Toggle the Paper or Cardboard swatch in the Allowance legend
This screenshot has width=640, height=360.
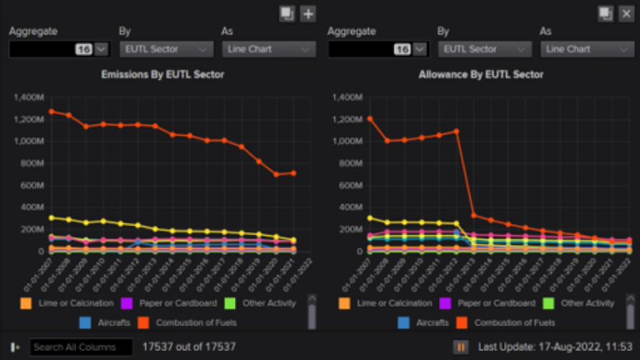pos(445,303)
